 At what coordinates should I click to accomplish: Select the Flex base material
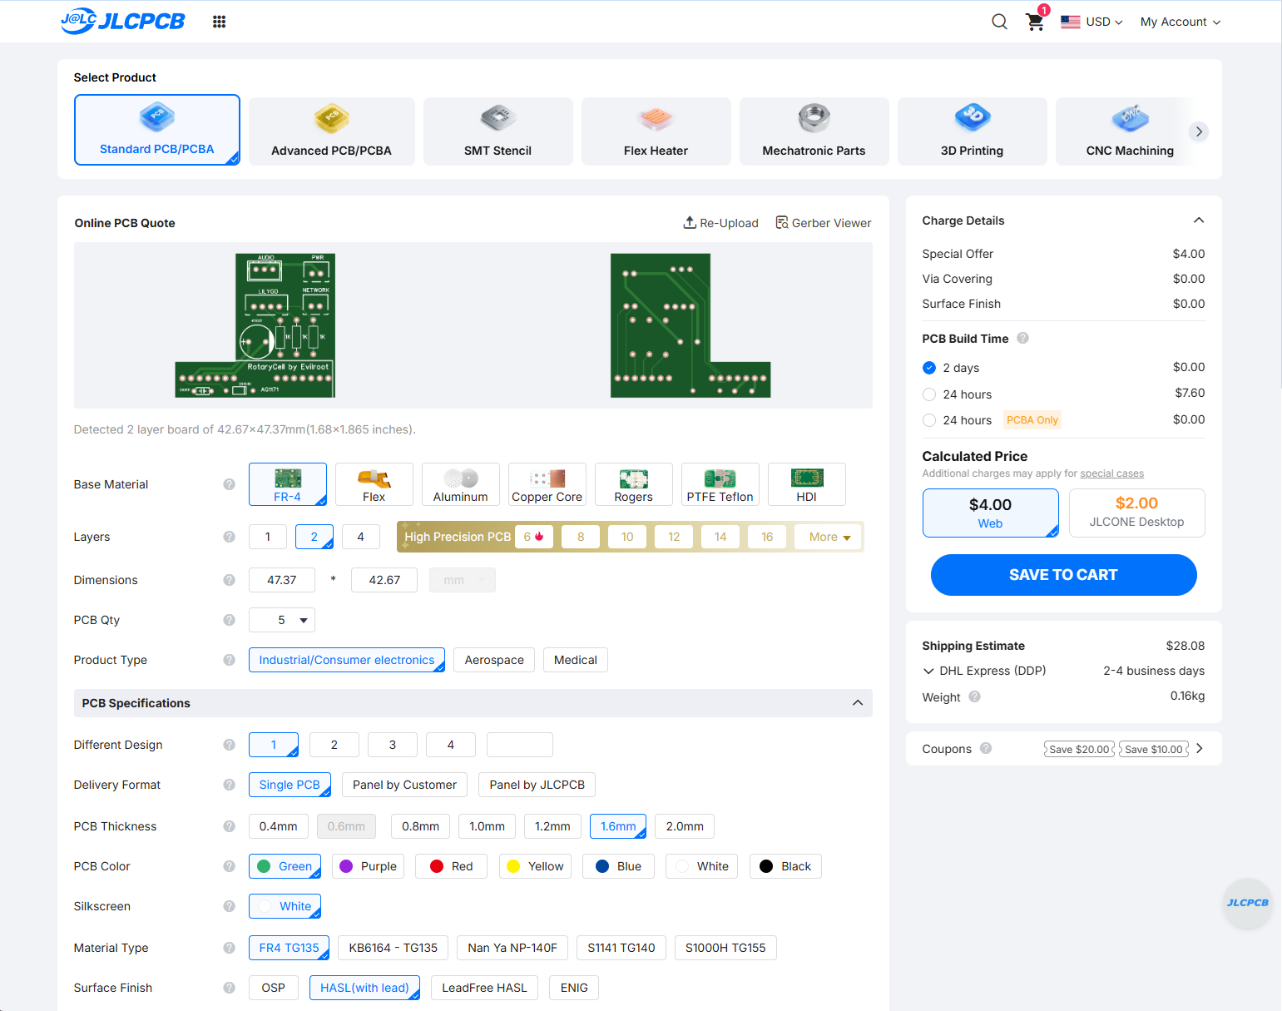[374, 484]
